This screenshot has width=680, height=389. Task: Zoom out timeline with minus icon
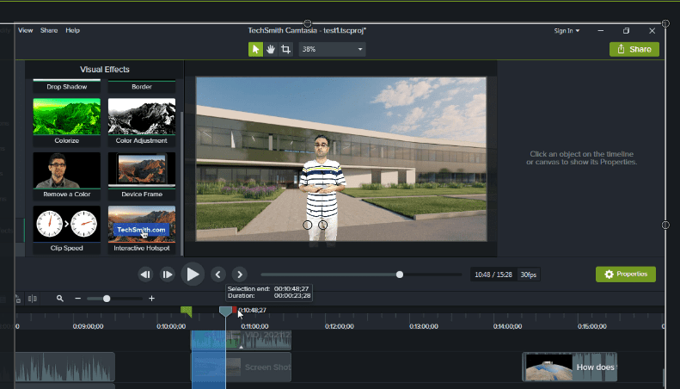78,299
